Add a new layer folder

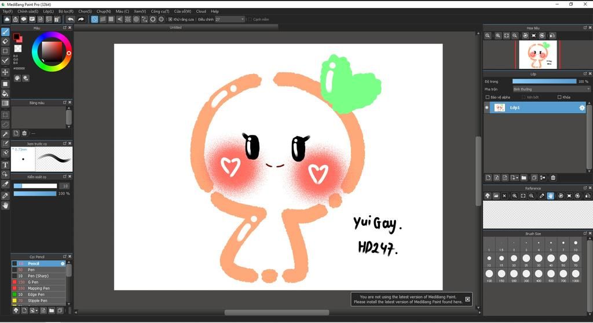click(524, 178)
